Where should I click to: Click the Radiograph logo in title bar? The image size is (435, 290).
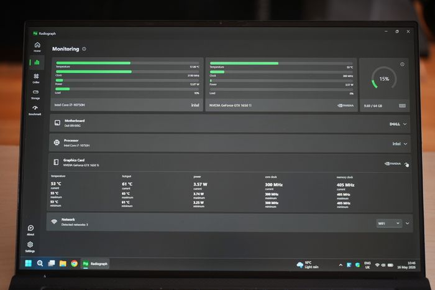point(35,34)
